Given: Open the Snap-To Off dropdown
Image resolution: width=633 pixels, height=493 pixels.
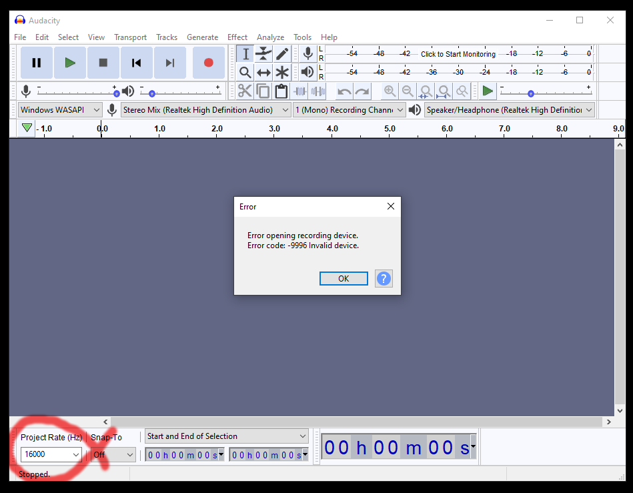Looking at the screenshot, I should [x=113, y=455].
